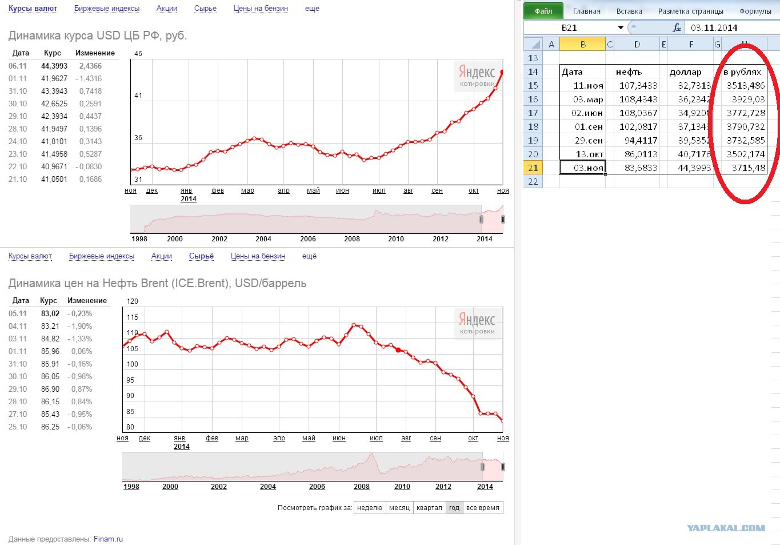Click Цены на бензин above the USD chart
This screenshot has width=780, height=545.
pos(261,9)
